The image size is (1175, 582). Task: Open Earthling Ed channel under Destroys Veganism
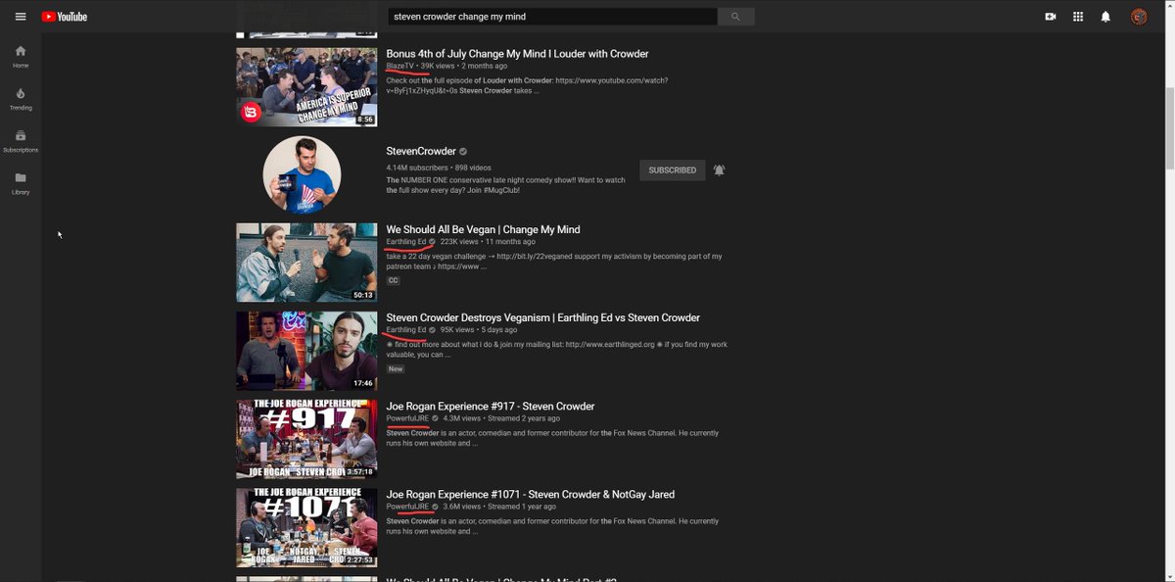click(x=406, y=330)
